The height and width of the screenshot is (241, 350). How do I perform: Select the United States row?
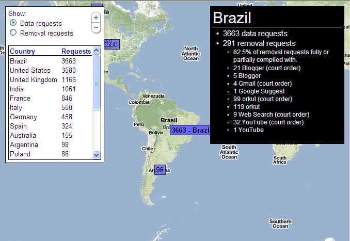pyautogui.click(x=51, y=70)
